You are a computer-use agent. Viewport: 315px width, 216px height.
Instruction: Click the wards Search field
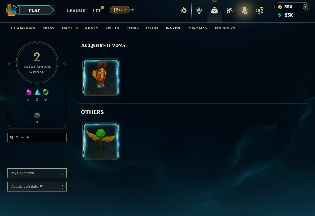pos(37,137)
